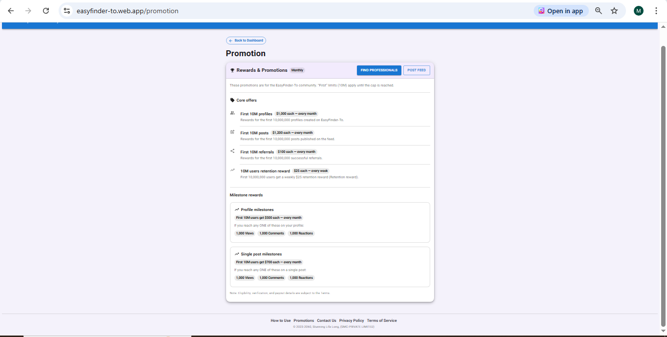667x337 pixels.
Task: Click the tag icon beside Core offers
Action: click(232, 100)
